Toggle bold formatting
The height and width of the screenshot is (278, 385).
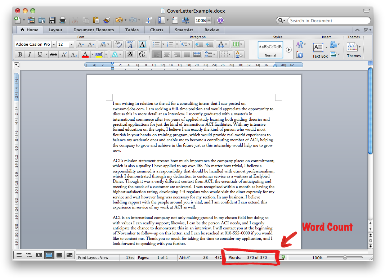[20, 54]
